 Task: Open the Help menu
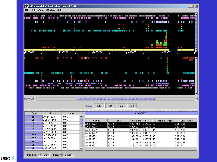pyautogui.click(x=60, y=10)
